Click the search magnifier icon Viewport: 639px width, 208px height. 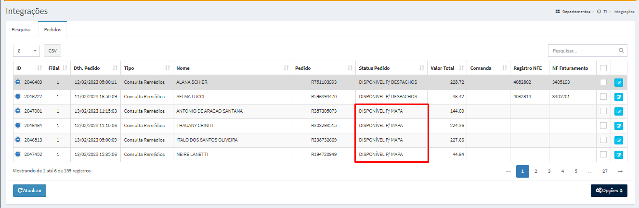tap(622, 50)
